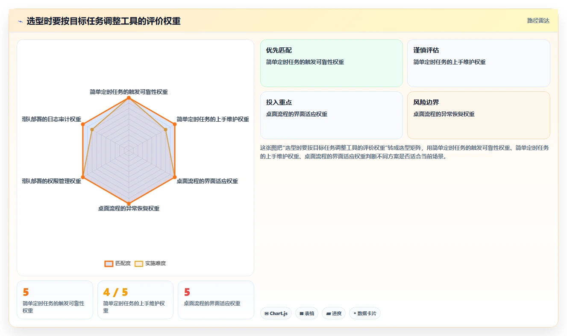The width and height of the screenshot is (567, 336).
Task: Toggle the 实施难度 series in the legend
Action: click(150, 263)
